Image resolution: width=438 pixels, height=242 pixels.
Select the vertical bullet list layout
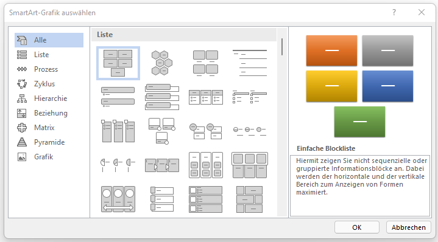pyautogui.click(x=118, y=97)
